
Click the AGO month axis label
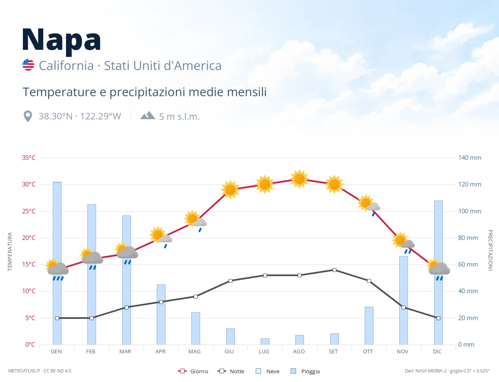coord(299,352)
